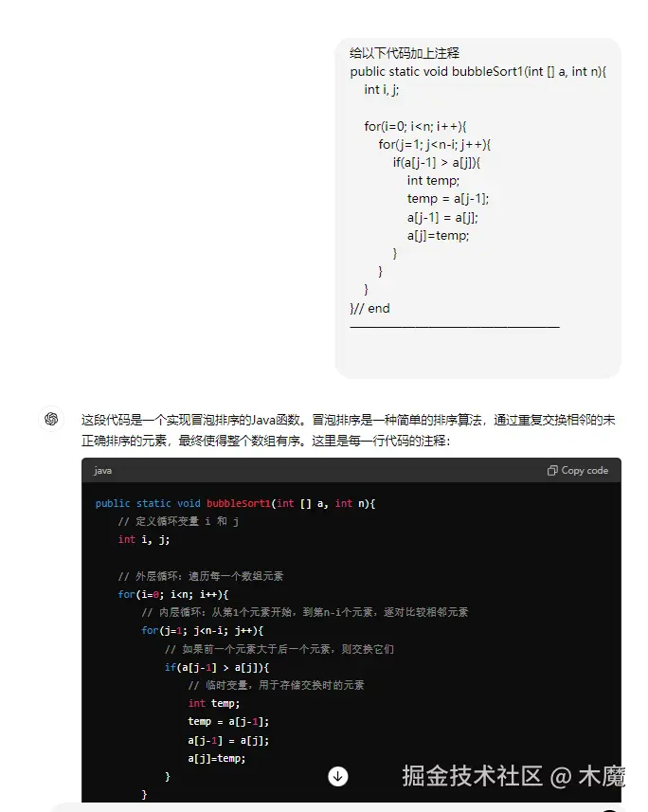Click the }// end line in user message
Viewport: 648px width, 812px height.
coord(369,308)
